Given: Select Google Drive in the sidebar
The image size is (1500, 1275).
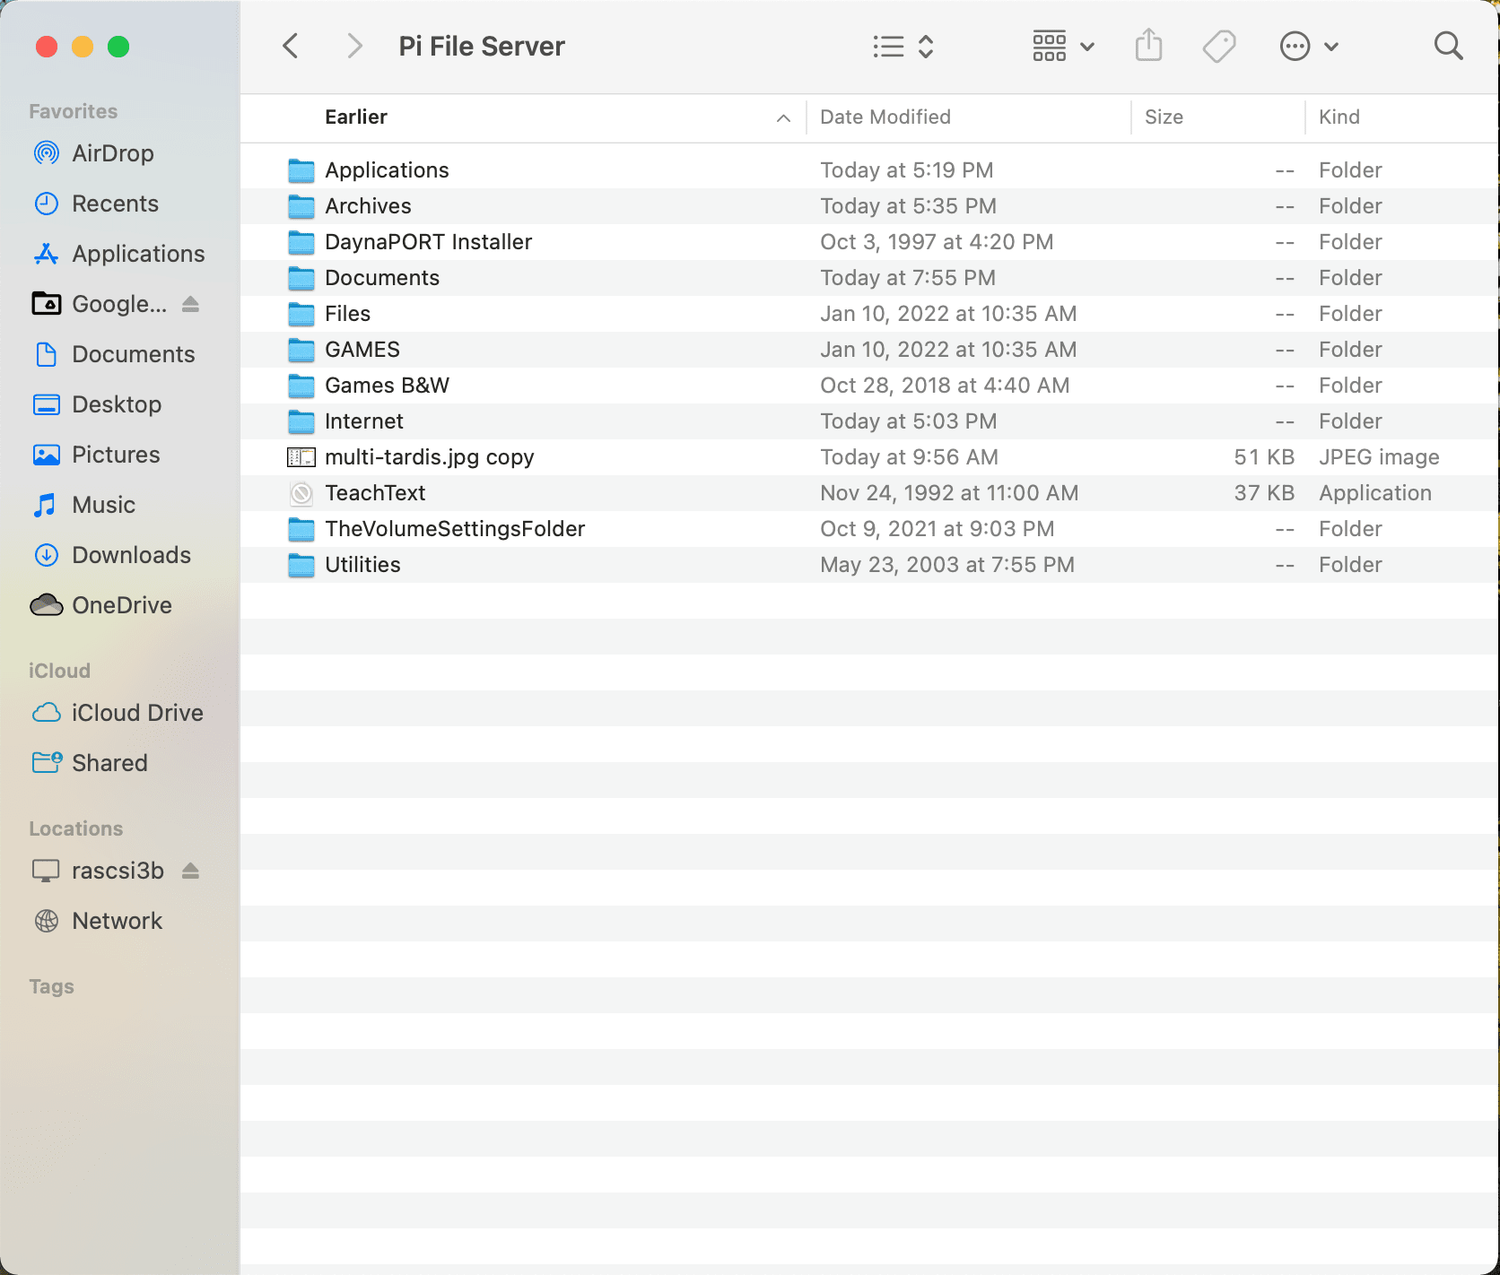Looking at the screenshot, I should click(x=99, y=304).
